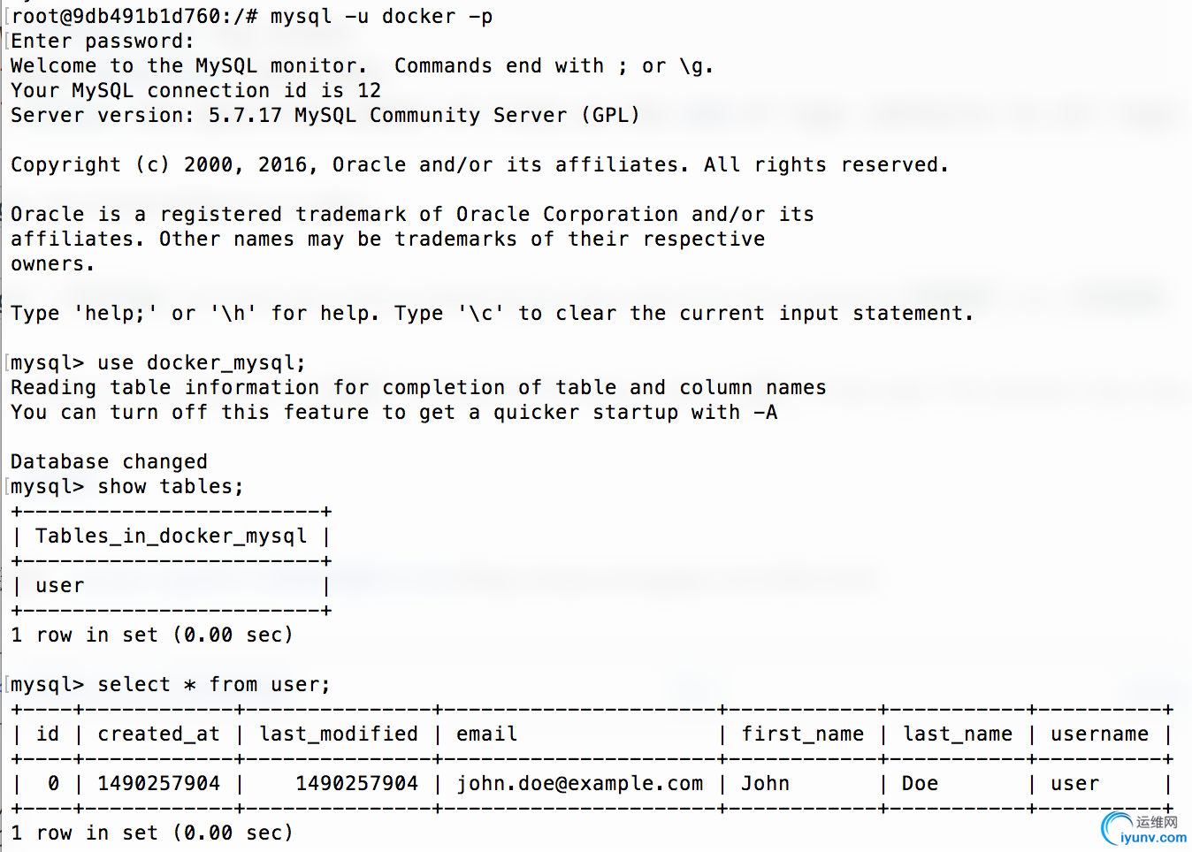Click the last '1 row in set' message
This screenshot has height=852, width=1192.
pos(151,833)
